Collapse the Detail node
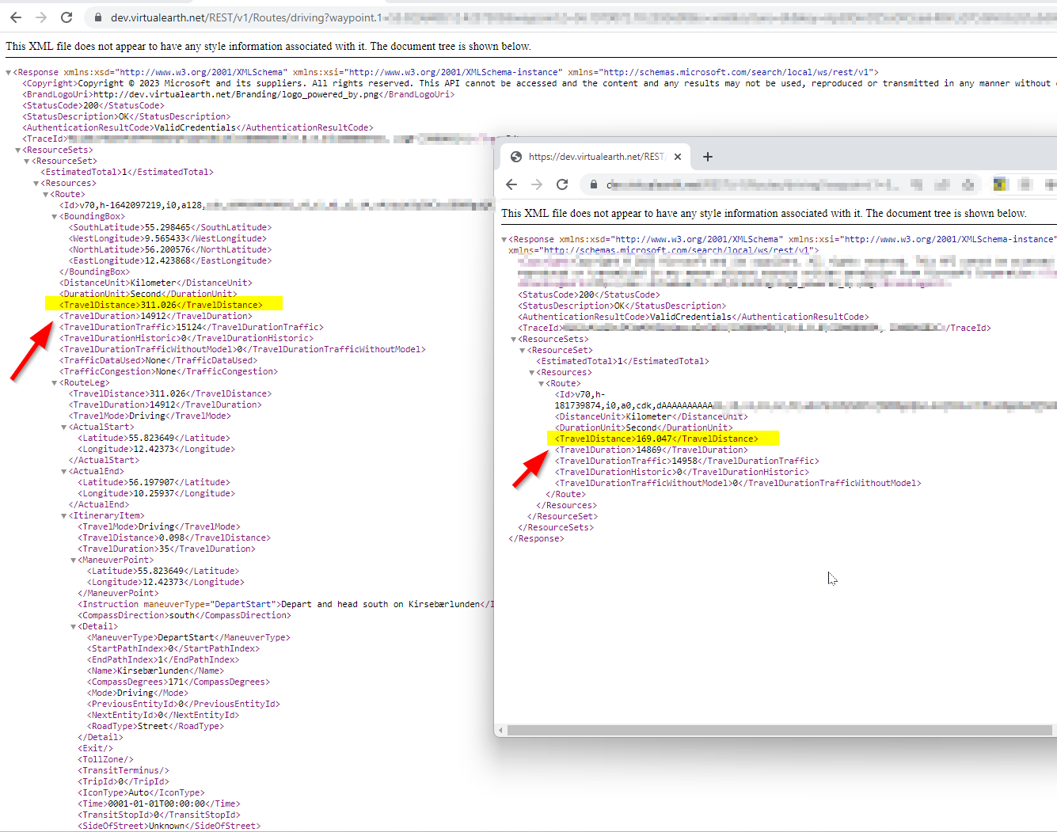Image resolution: width=1057 pixels, height=832 pixels. 74,627
